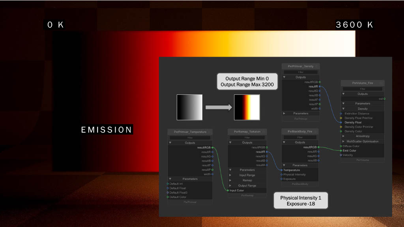
Task: Click Input Color port on PxrRemap_ToKelvin
Action: (x=228, y=190)
